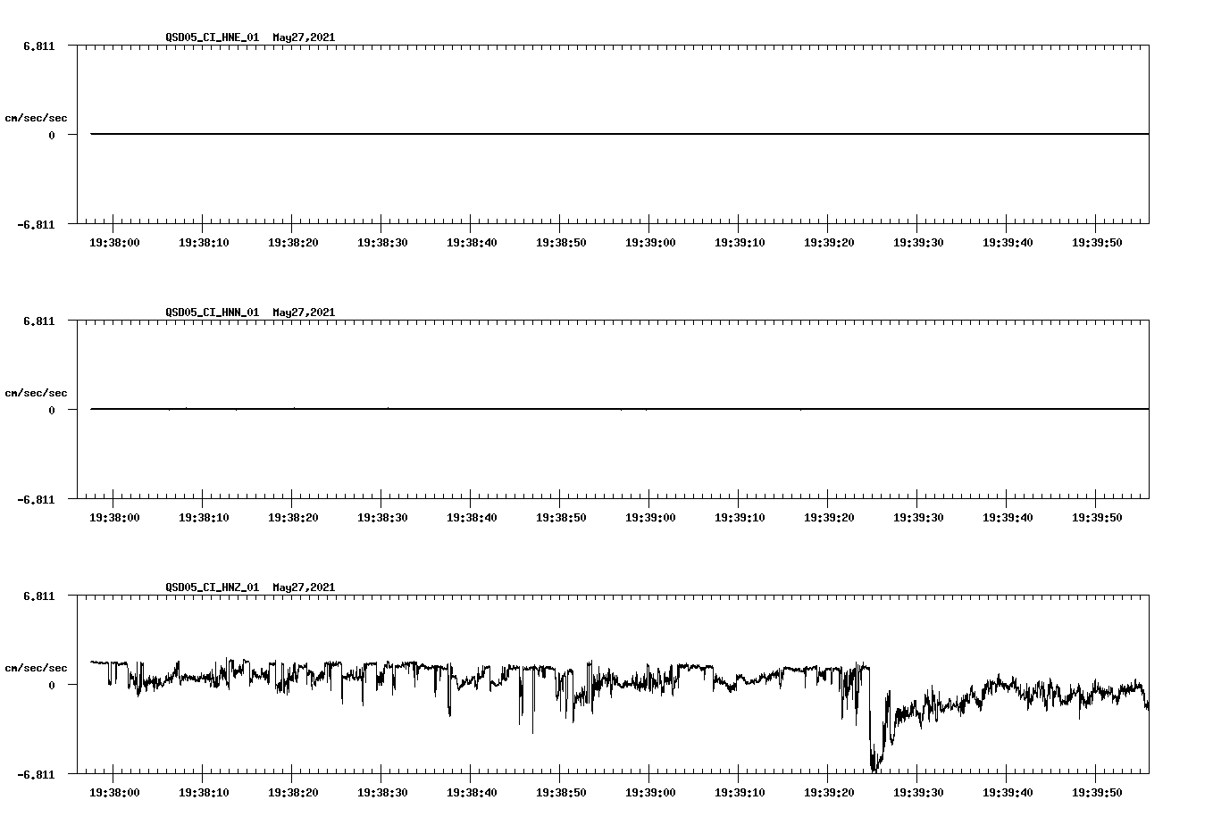1213x825 pixels.
Task: Click the 19:39:20 tick label under the HNZ plot
Action: tap(829, 791)
